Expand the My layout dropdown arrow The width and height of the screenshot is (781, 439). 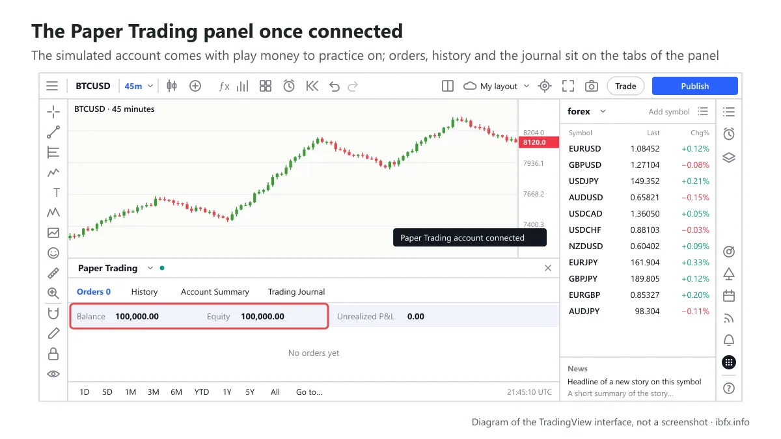coord(526,86)
